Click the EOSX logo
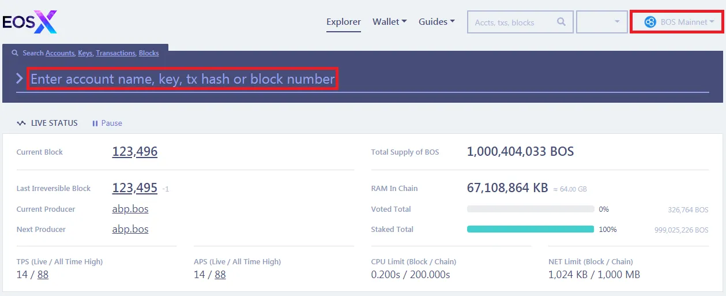 click(29, 22)
